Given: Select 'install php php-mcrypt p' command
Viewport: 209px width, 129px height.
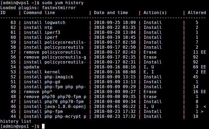Looking at the screenshot, I should (55, 116).
